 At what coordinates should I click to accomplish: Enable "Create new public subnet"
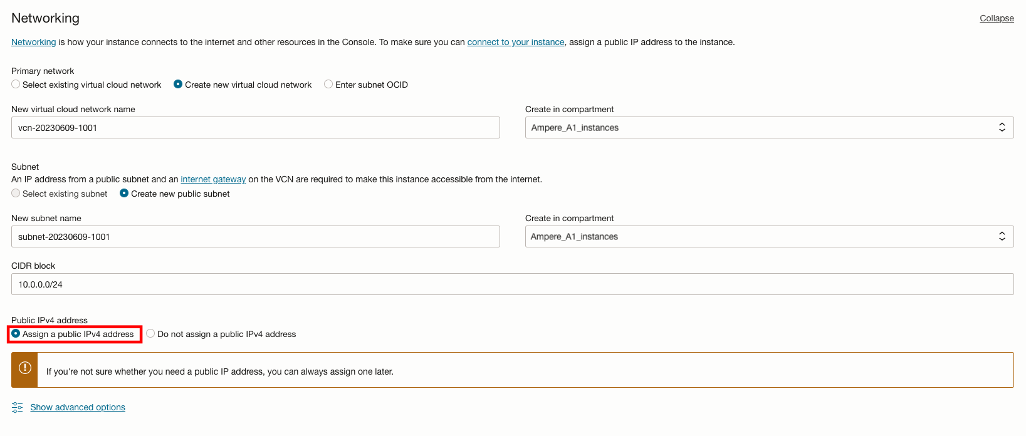point(123,194)
